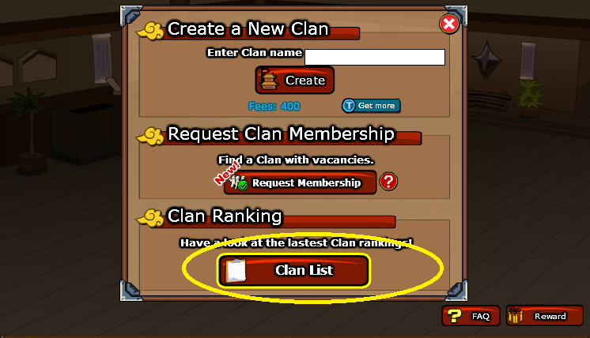590x338 pixels.
Task: Click the Get more tokens button
Action: [x=371, y=106]
